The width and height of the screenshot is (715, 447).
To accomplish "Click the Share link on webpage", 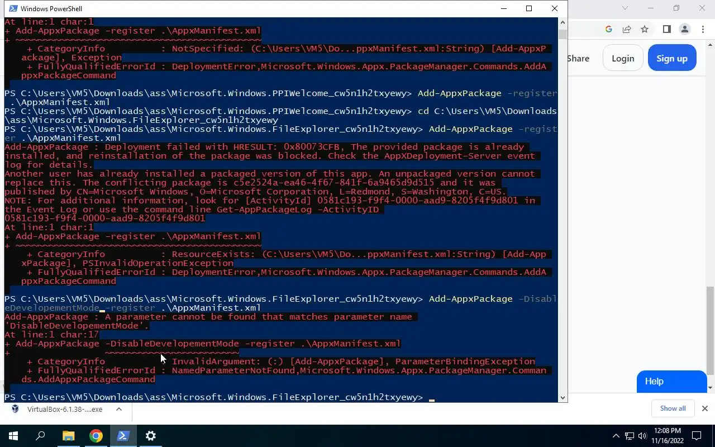I will point(578,58).
